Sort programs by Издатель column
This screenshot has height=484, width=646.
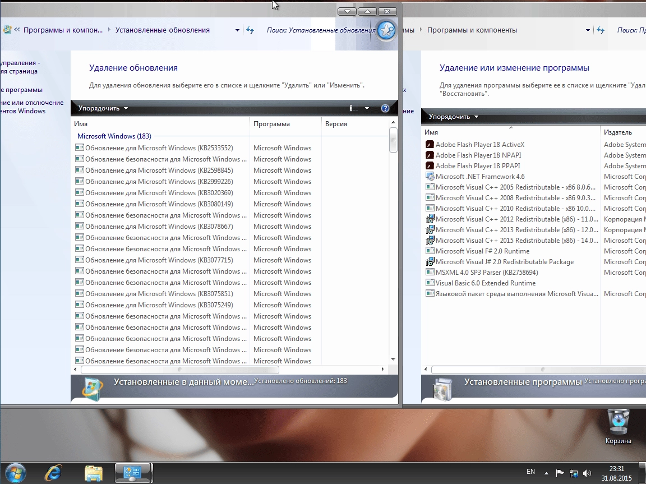pos(623,132)
